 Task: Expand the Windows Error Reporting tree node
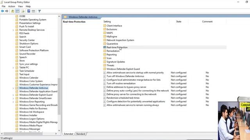pos(13,101)
